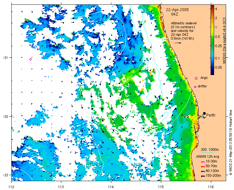
Task: Click the magenta 10-30m arrow legend symbol
Action: click(203, 162)
